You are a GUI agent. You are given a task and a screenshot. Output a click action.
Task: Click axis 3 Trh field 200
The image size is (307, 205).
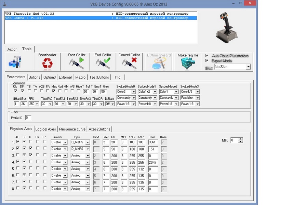coord(114,155)
